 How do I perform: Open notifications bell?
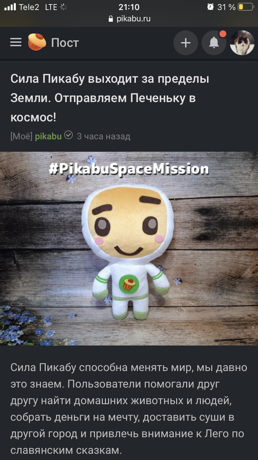coord(214,43)
